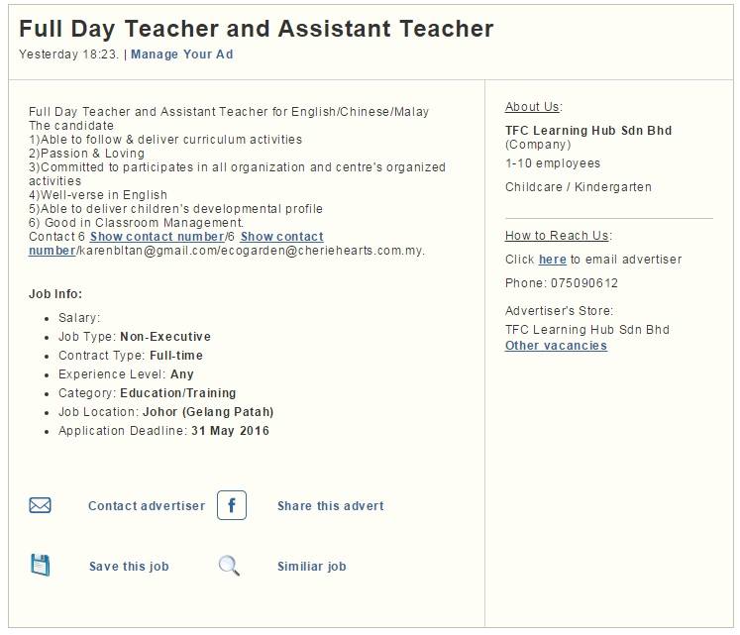Click the About Us heading

click(x=533, y=107)
